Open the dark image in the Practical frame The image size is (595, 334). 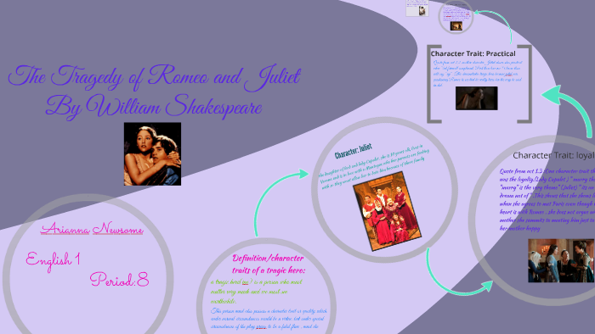tap(477, 98)
